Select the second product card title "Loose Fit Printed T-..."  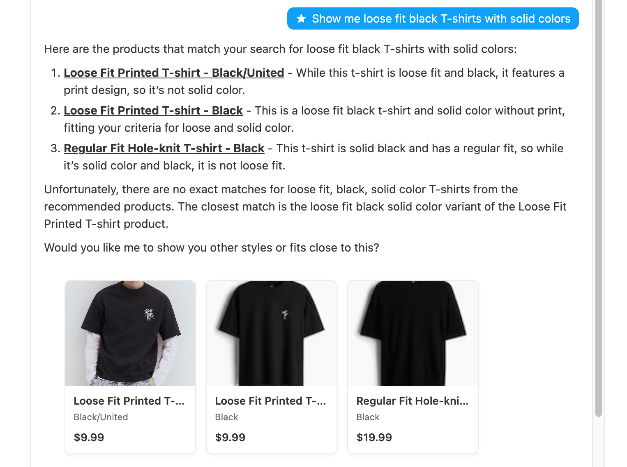tap(270, 401)
